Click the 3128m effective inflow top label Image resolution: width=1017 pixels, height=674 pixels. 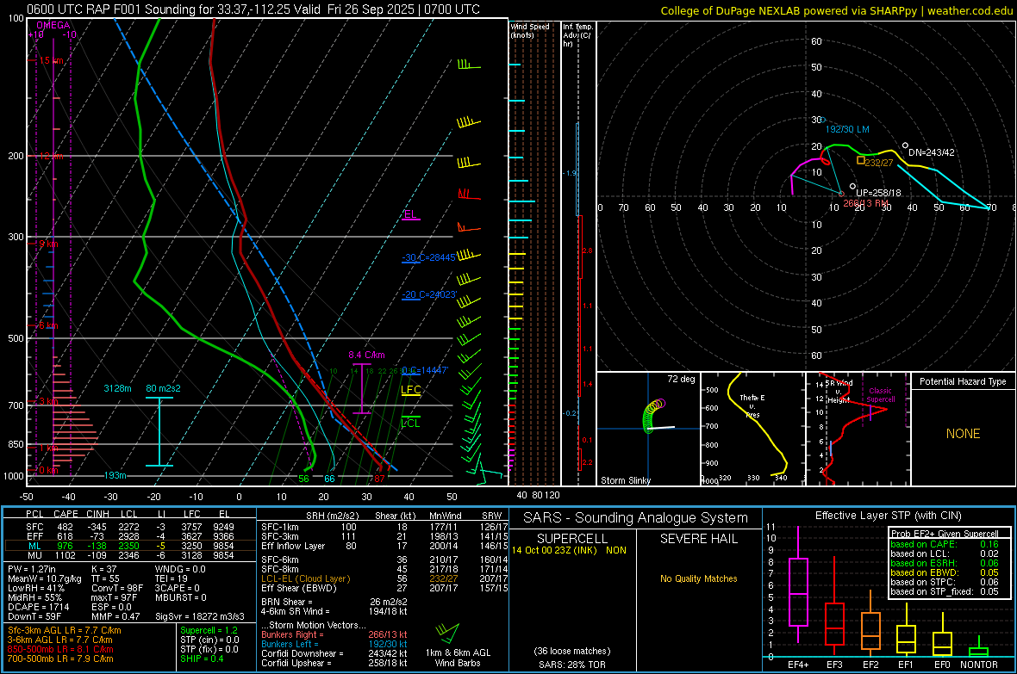pyautogui.click(x=117, y=388)
